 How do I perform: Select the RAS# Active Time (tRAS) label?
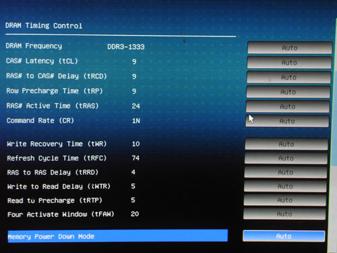point(53,106)
